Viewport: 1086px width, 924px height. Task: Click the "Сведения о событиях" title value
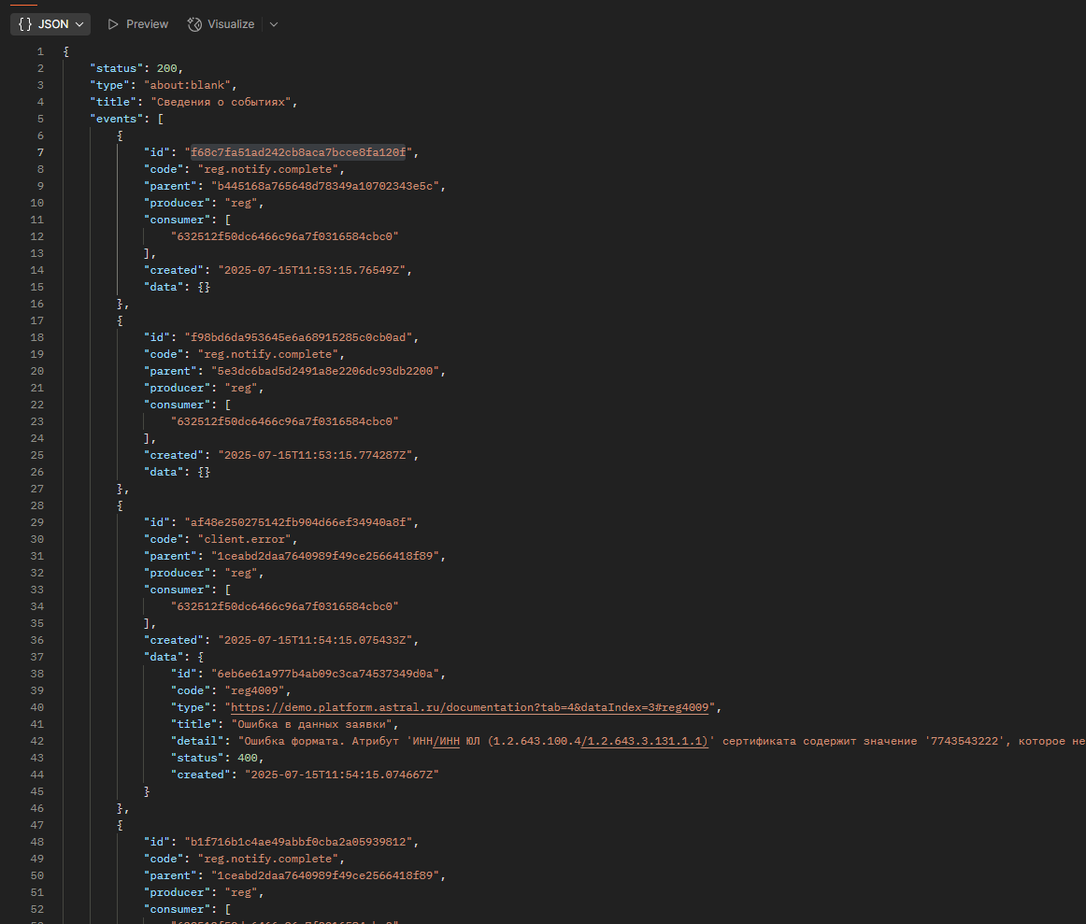tap(221, 102)
